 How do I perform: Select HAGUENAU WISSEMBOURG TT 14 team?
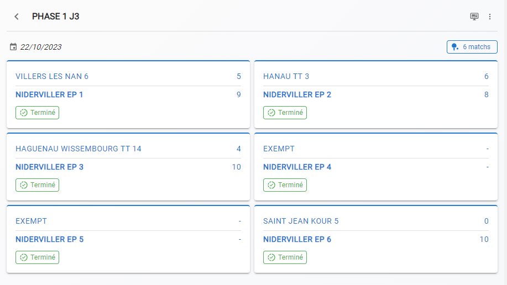coord(79,149)
